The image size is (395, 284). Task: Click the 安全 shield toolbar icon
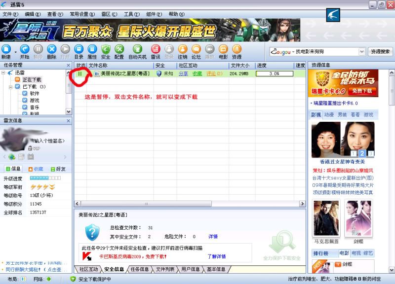[x=106, y=49]
